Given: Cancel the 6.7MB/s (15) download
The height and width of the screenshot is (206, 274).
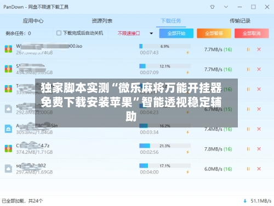Looking at the screenshot, I should pos(259,109).
